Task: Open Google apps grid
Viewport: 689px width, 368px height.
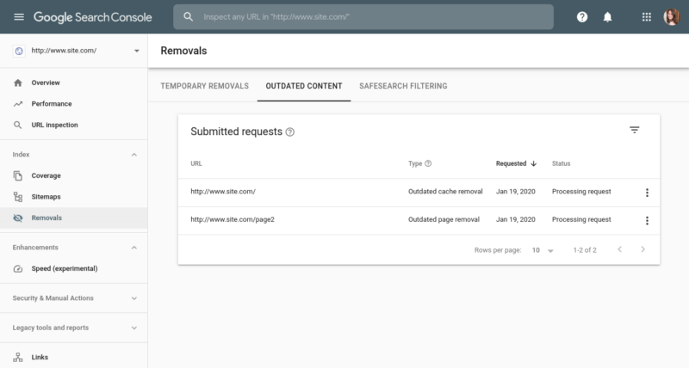Action: (647, 17)
